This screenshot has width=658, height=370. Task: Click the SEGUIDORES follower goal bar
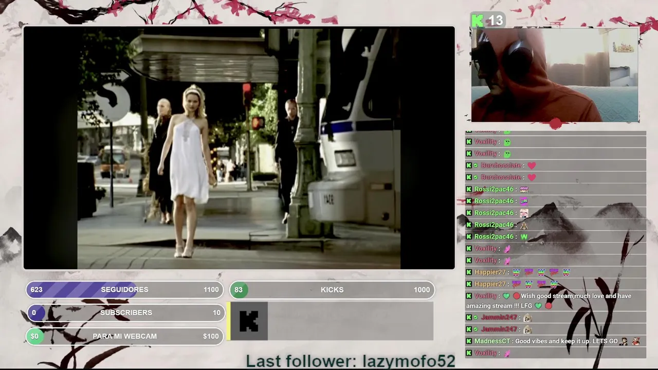click(x=125, y=290)
